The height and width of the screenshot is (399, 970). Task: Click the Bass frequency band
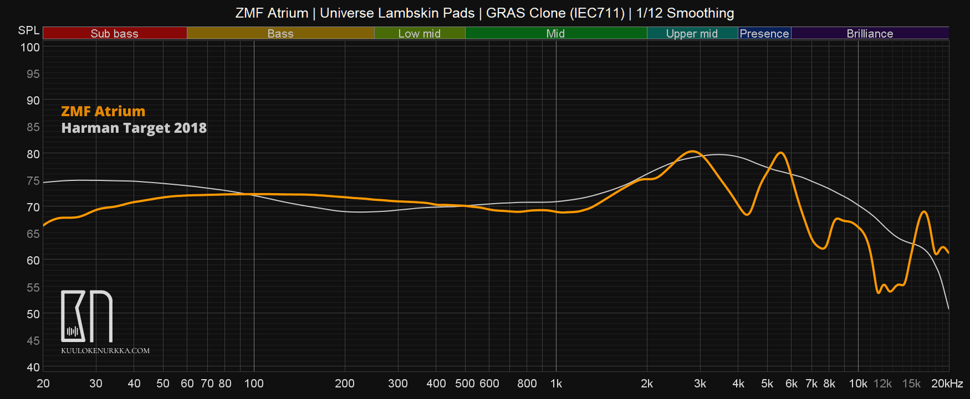(280, 34)
